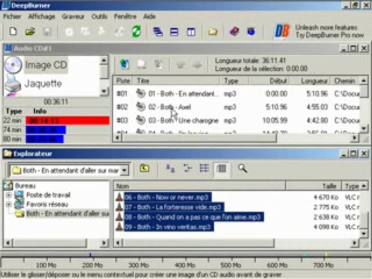The height and width of the screenshot is (279, 372).
Task: Click the blue 80 min capacity bar
Action: coord(45,139)
